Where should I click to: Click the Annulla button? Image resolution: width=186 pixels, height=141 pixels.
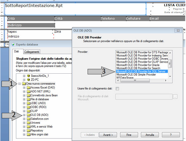pos(150,135)
